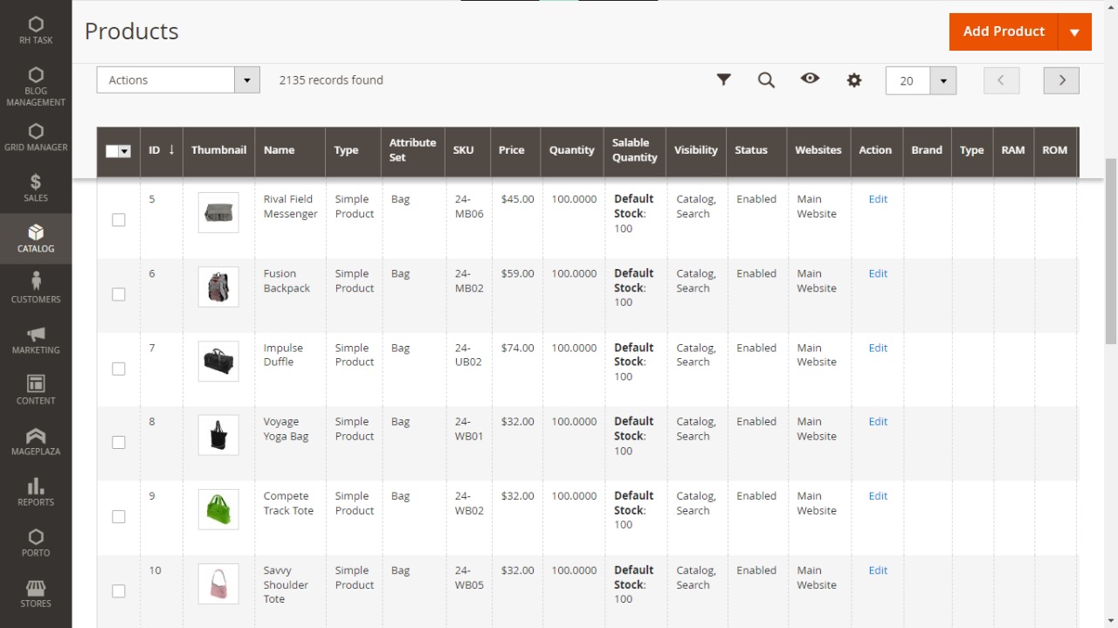Open the per-page count dropdown

pyautogui.click(x=942, y=80)
